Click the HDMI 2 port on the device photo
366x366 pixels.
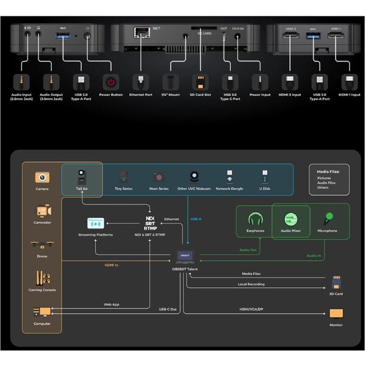point(291,35)
